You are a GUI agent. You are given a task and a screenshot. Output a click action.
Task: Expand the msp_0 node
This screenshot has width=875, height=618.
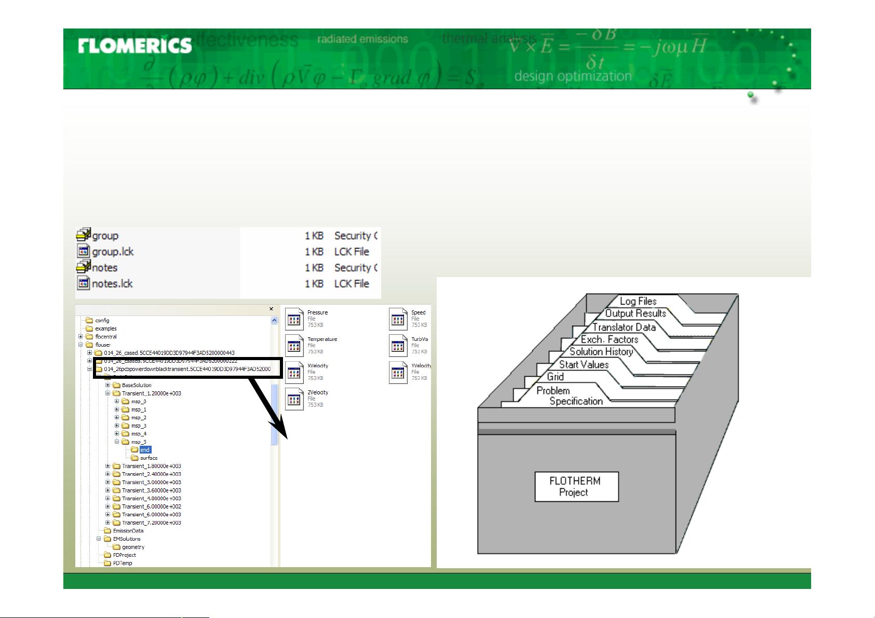tap(117, 401)
